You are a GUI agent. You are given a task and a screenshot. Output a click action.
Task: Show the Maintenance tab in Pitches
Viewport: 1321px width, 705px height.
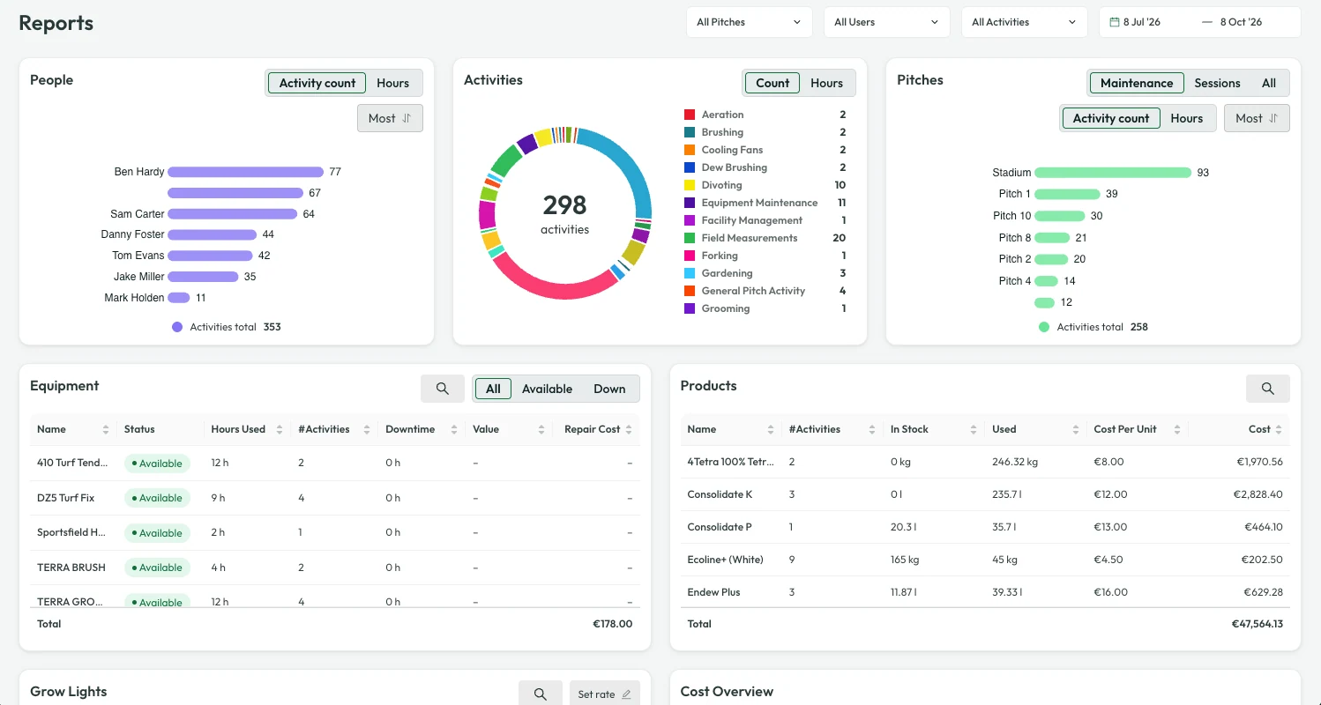[1137, 83]
